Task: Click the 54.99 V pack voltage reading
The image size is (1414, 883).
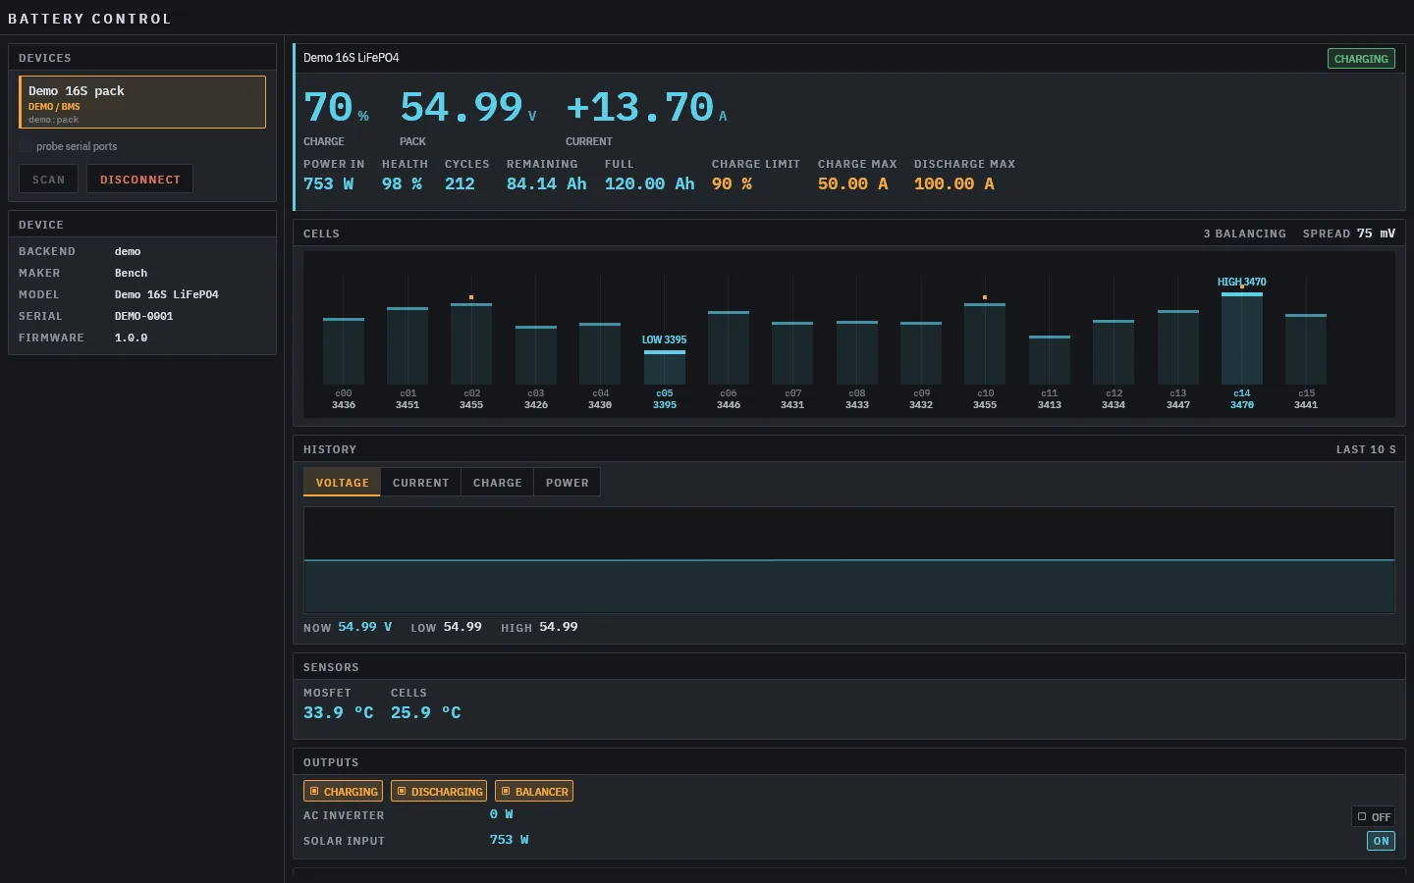Action: pyautogui.click(x=468, y=108)
